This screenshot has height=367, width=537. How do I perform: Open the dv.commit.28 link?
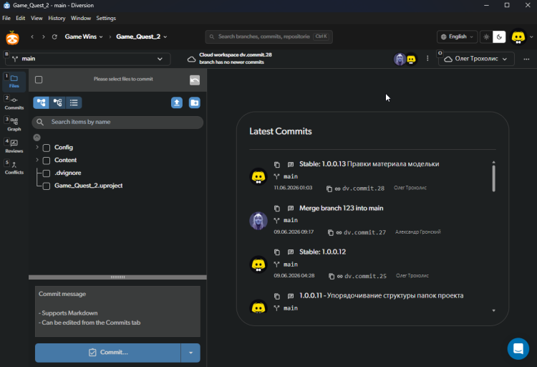[359, 189]
